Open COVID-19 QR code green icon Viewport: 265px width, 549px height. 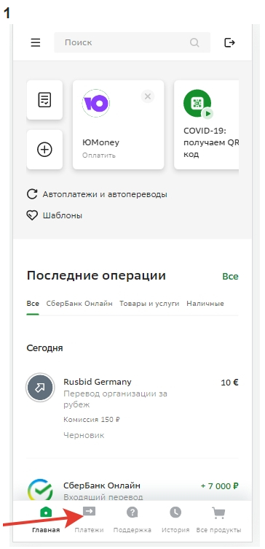197,104
